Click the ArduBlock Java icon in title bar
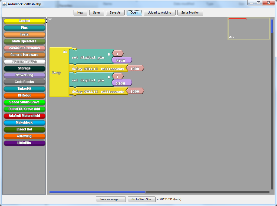277x206 pixels. 4,4
